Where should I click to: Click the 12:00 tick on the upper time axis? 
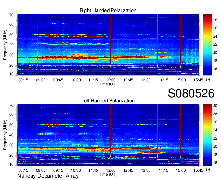click(110, 80)
